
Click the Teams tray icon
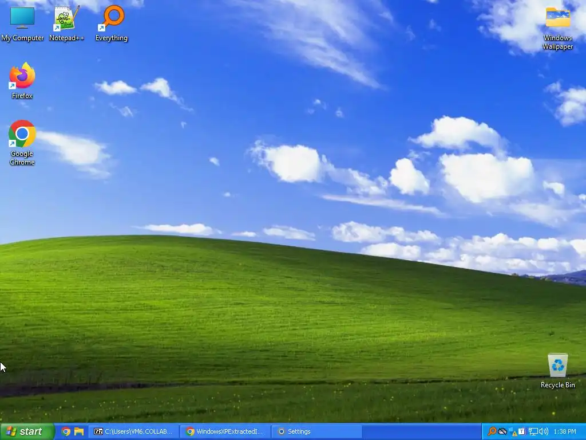pyautogui.click(x=522, y=431)
